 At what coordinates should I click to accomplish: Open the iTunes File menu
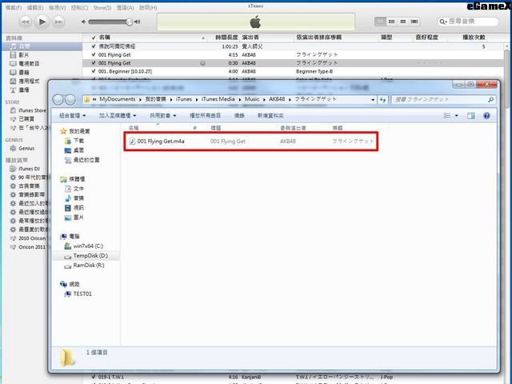[x=14, y=7]
